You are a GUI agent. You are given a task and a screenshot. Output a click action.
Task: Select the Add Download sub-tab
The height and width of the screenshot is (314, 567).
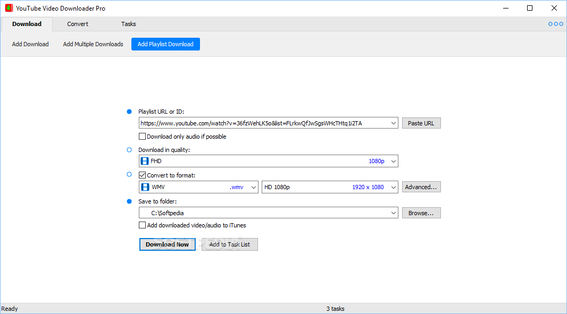pyautogui.click(x=30, y=44)
